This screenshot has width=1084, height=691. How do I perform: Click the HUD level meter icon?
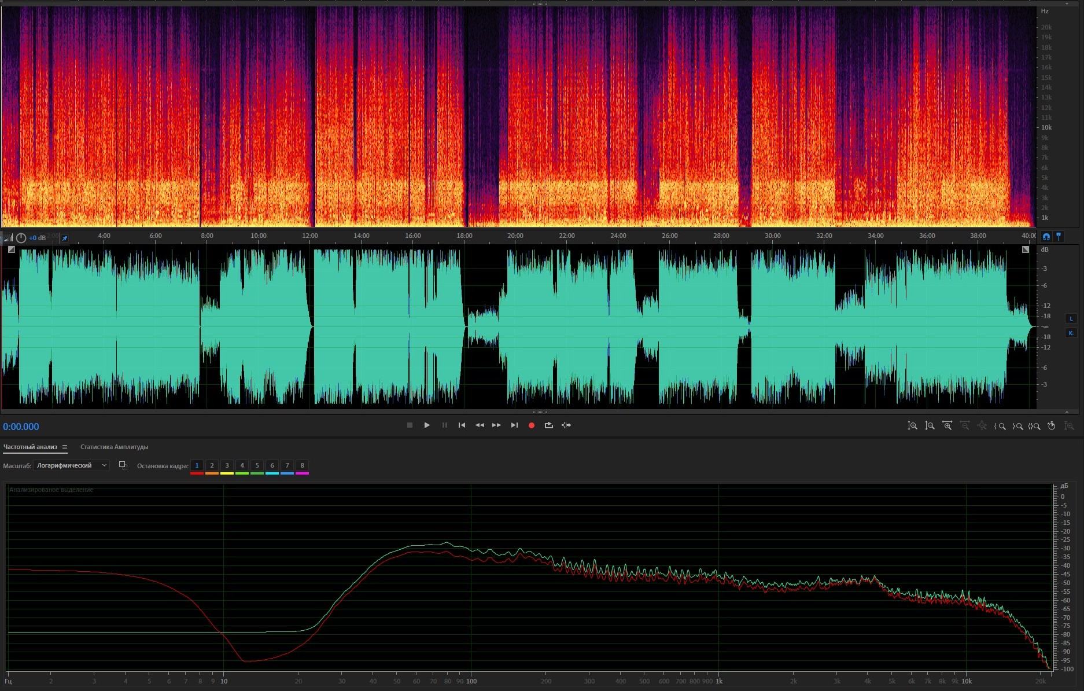click(x=8, y=238)
